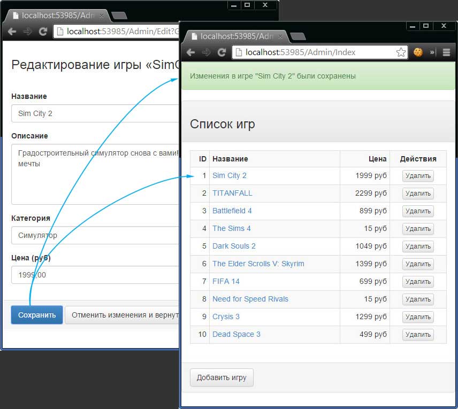The height and width of the screenshot is (409, 458).
Task: Delete Crysis 3 with Удалить button
Action: pyautogui.click(x=418, y=317)
